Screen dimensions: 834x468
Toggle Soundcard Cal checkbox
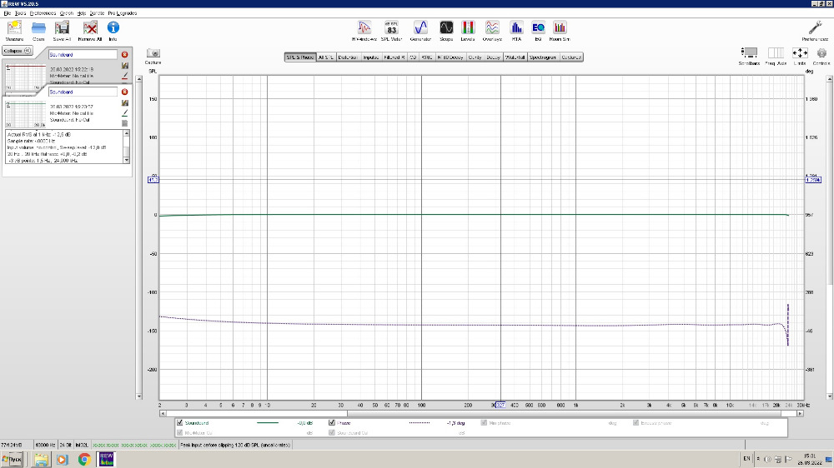[x=332, y=433]
